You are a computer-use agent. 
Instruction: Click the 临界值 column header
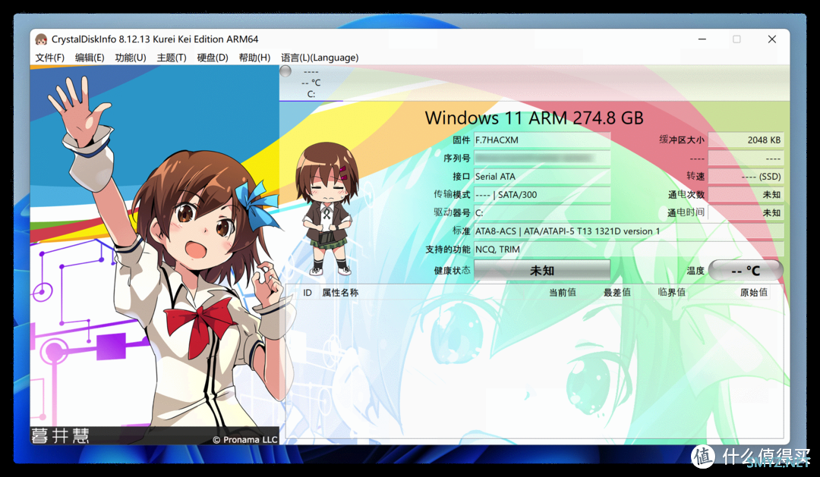pos(671,292)
